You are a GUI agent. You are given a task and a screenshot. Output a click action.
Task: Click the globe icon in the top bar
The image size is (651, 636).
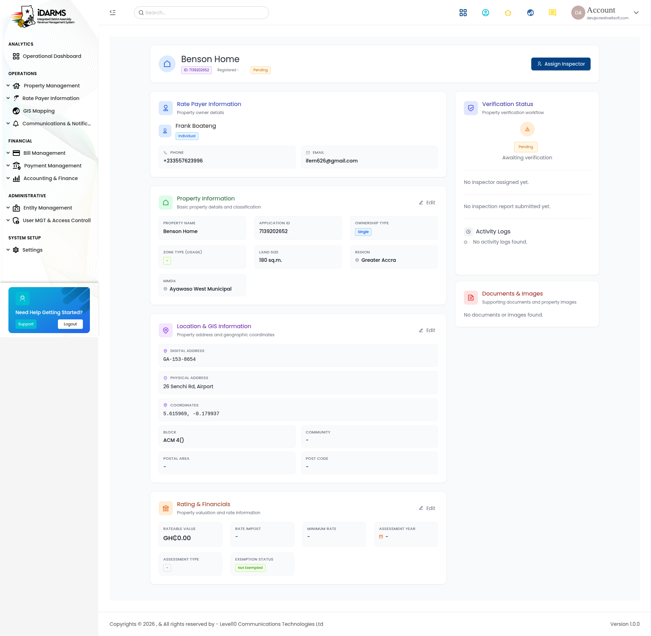[x=531, y=13]
